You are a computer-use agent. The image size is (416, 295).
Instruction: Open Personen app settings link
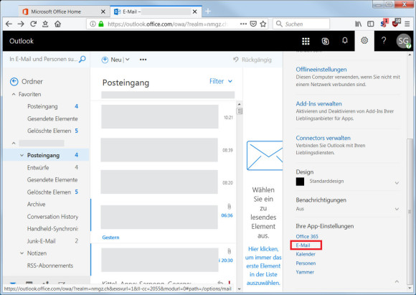[306, 263]
